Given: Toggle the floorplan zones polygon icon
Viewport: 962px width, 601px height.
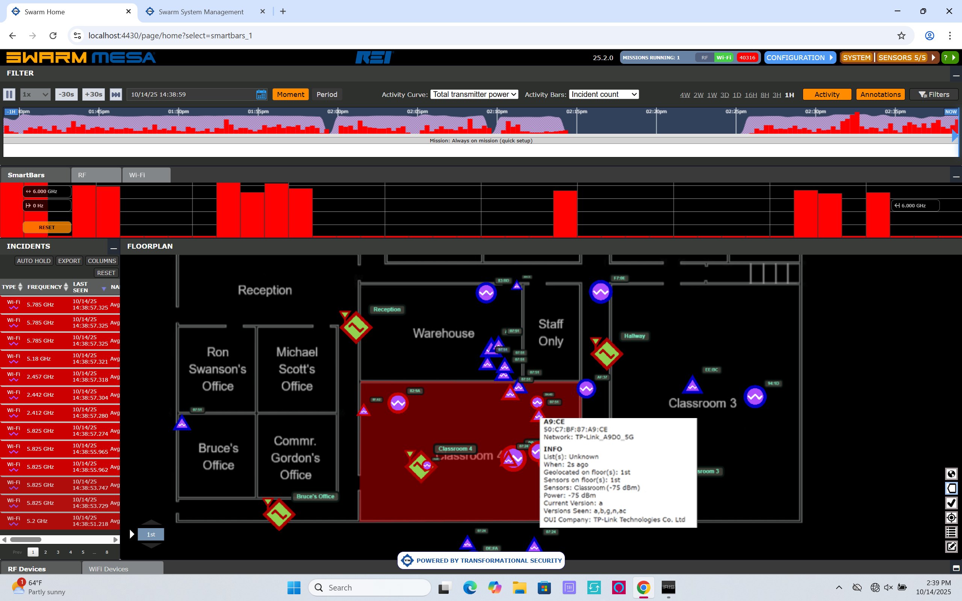Looking at the screenshot, I should pos(951,489).
